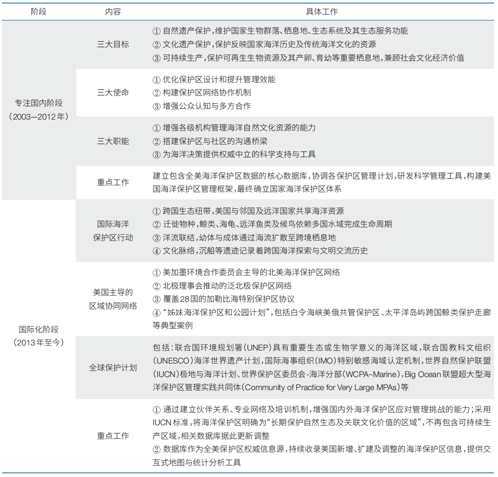Click the line starting (UNESCO)海洋世界遗产计划
The height and width of the screenshot is (477, 498).
322,361
